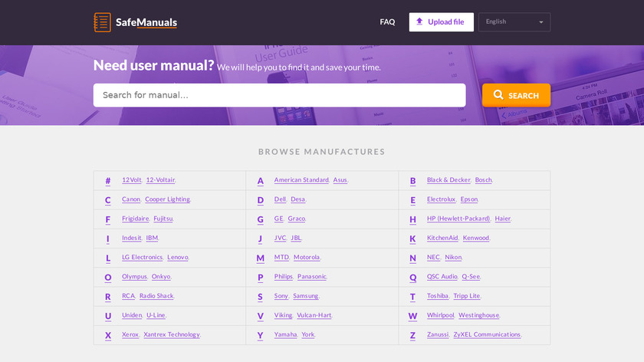
Task: Go to Motorola manuals
Action: pos(307,257)
